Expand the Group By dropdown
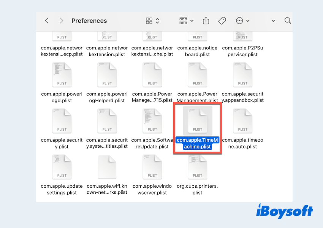 coord(186,21)
